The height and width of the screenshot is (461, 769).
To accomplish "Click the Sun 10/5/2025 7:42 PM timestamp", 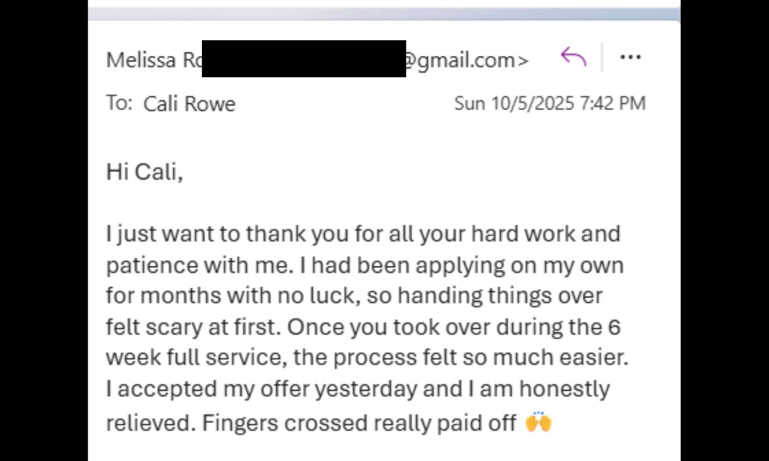I will (551, 103).
